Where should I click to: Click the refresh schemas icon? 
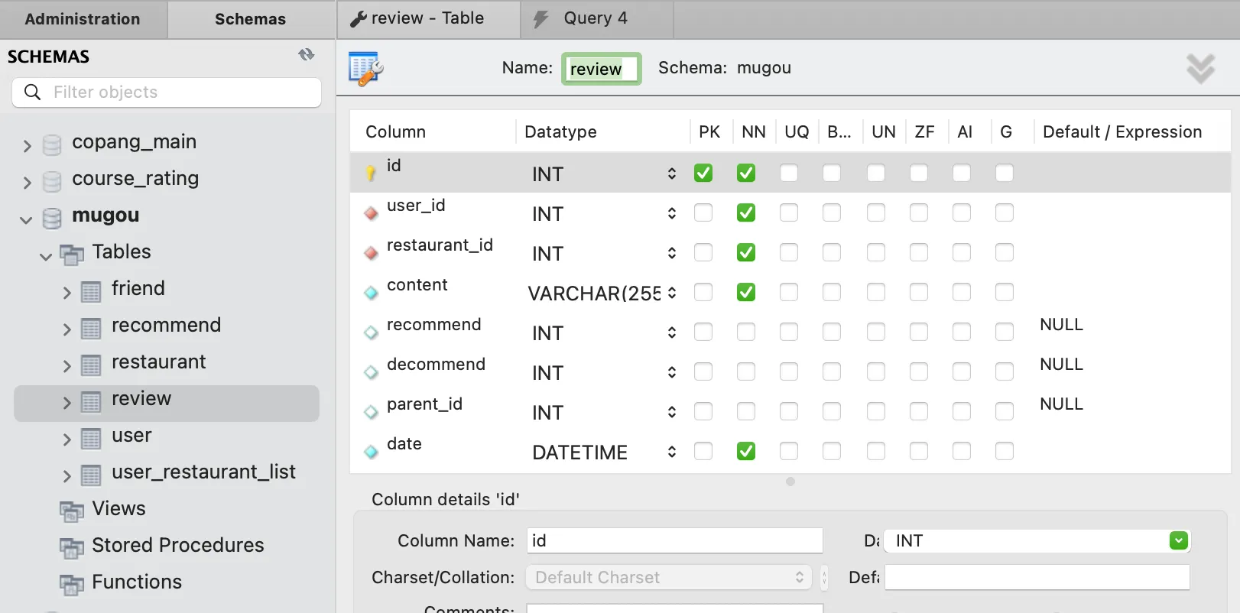307,55
